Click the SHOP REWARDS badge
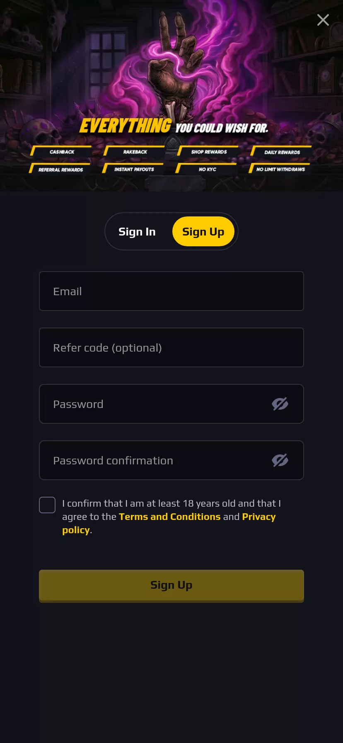Viewport: 343px width, 743px height. coord(208,151)
